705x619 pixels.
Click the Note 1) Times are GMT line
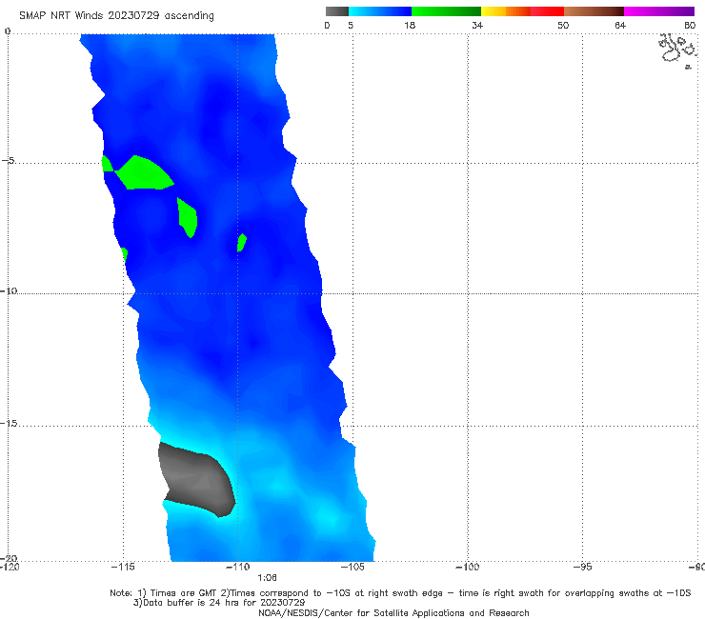coord(400,593)
